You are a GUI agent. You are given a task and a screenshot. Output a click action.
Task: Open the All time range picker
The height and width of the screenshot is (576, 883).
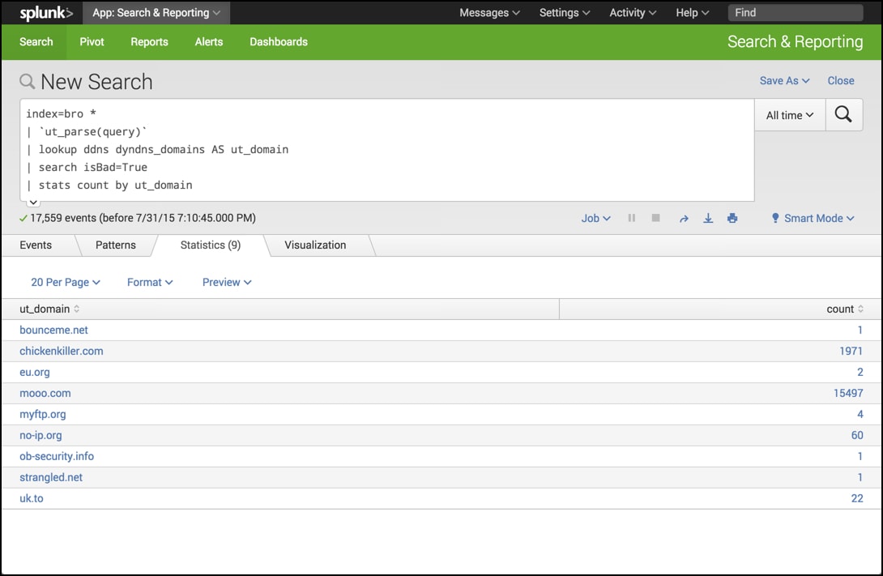[x=790, y=115]
